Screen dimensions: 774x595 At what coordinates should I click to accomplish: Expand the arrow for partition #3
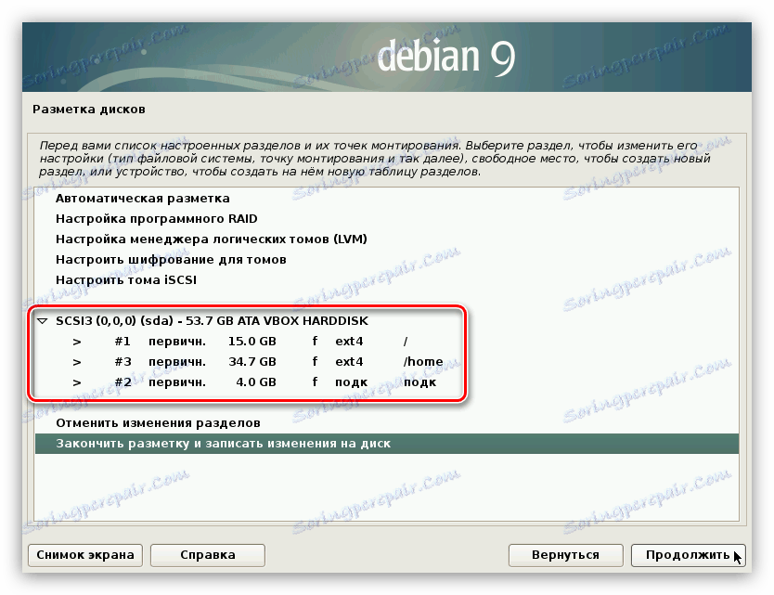coord(77,362)
